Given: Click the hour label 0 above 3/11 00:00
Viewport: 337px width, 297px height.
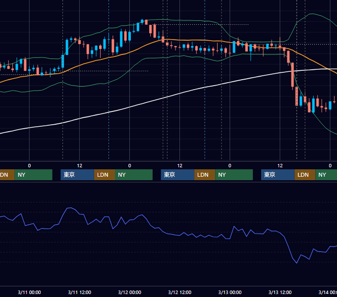Looking at the screenshot, I should click(29, 166).
